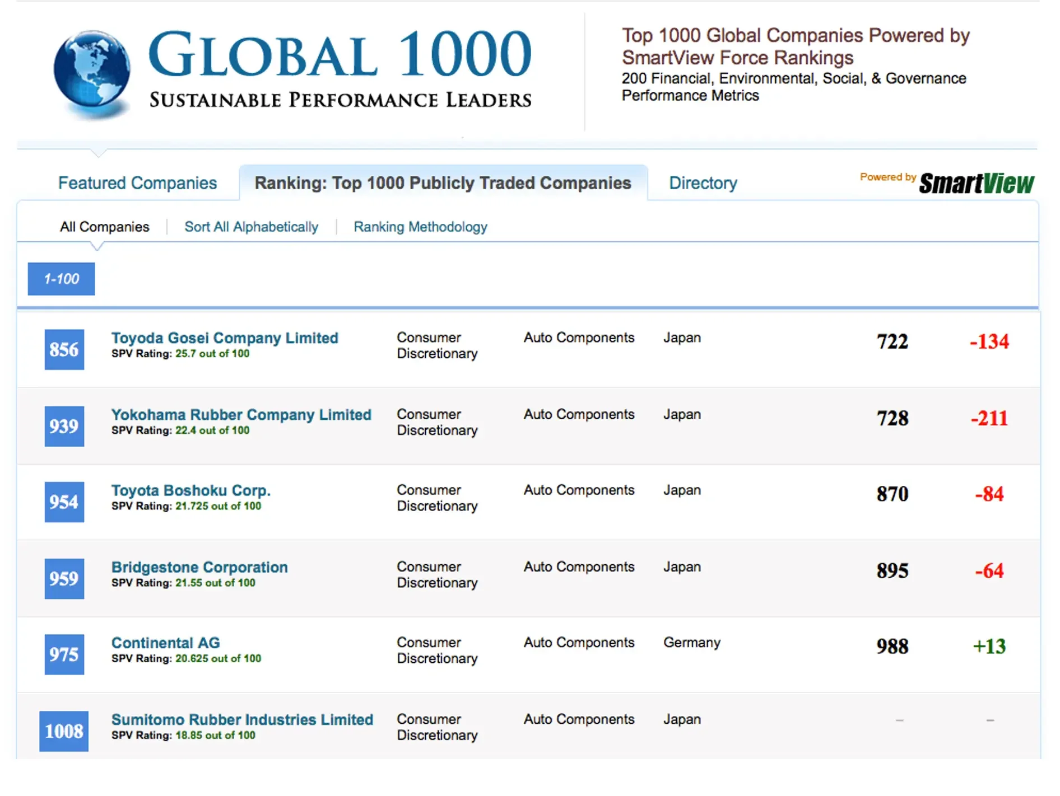1060x796 pixels.
Task: Click the 200 Financial, Environmental metrics text
Action: tap(794, 87)
